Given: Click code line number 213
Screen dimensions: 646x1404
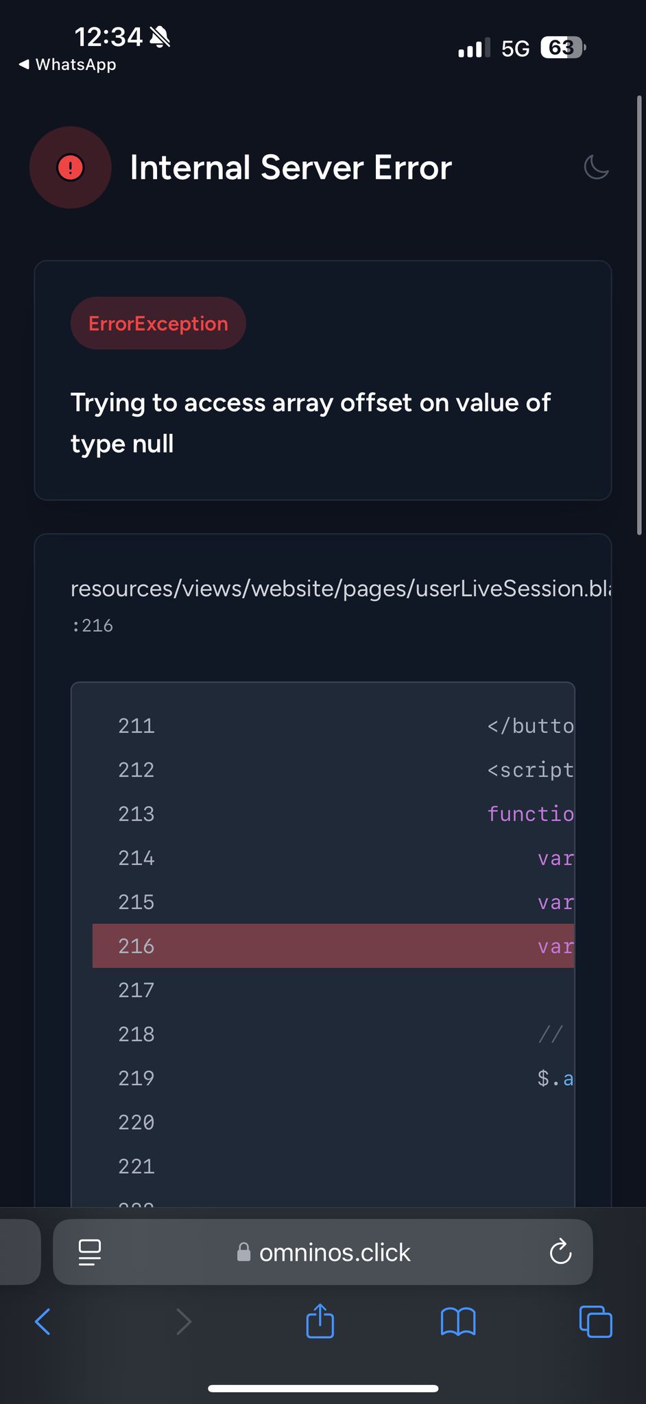Looking at the screenshot, I should point(136,814).
